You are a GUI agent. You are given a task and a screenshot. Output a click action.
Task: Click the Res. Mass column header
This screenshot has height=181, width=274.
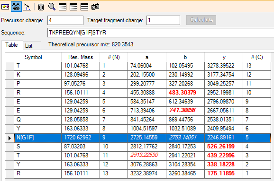tap(81, 57)
